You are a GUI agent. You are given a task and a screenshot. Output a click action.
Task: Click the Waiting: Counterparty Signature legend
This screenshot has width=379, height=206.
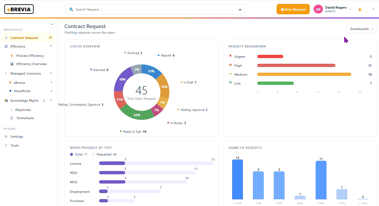[81, 105]
